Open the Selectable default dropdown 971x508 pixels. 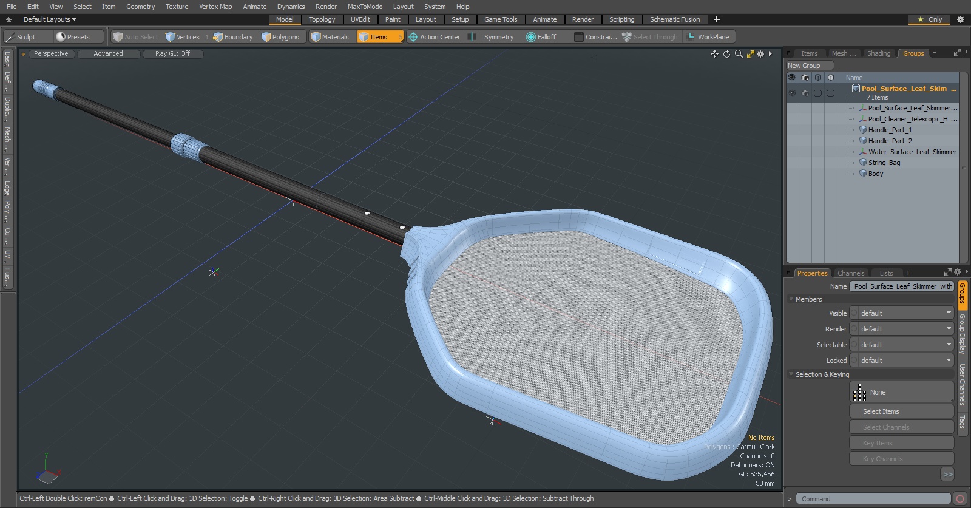pyautogui.click(x=901, y=345)
